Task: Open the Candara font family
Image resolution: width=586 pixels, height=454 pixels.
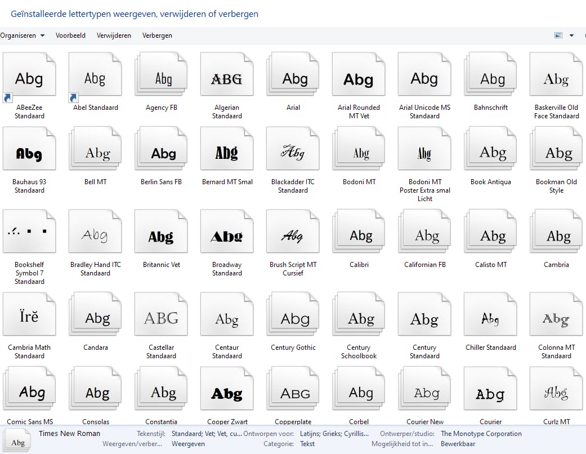Action: pos(95,314)
